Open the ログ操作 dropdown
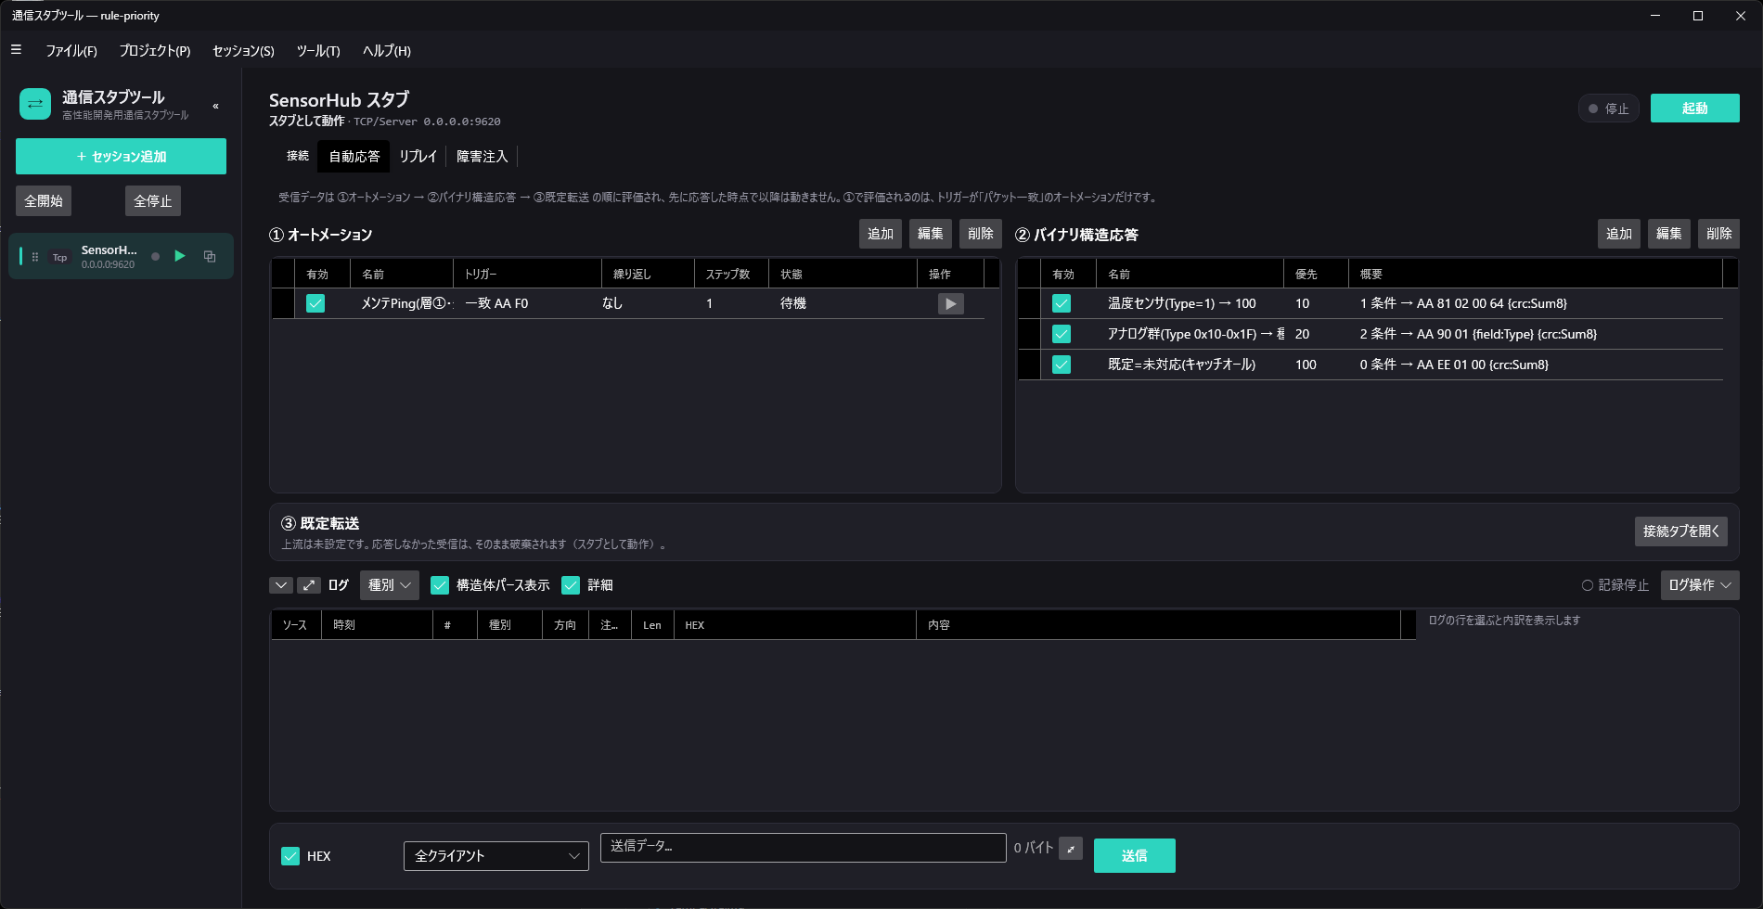The height and width of the screenshot is (909, 1763). [1700, 585]
